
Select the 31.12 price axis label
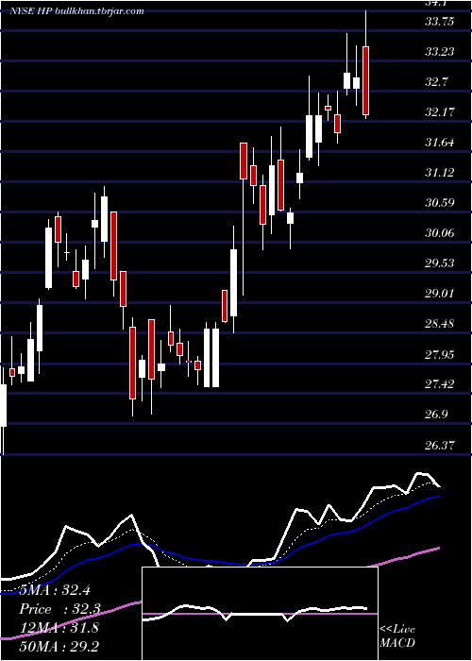(440, 173)
